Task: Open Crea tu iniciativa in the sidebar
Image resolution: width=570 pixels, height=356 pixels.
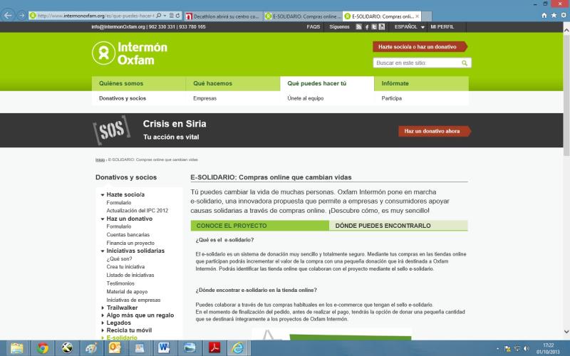Action: point(125,267)
